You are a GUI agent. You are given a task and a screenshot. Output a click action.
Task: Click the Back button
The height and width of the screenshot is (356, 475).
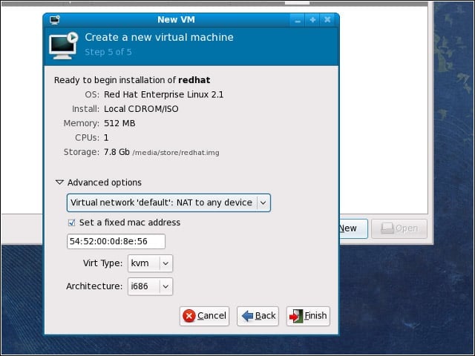[258, 316]
